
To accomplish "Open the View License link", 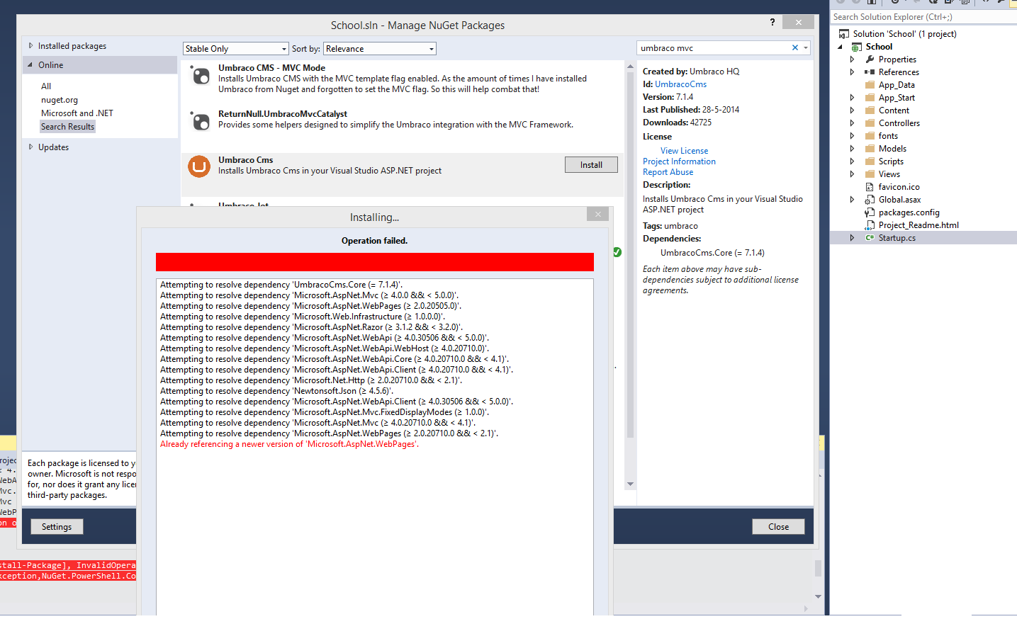I will pyautogui.click(x=684, y=151).
